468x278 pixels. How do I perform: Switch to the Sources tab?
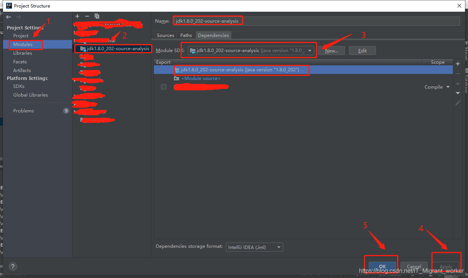pyautogui.click(x=166, y=35)
